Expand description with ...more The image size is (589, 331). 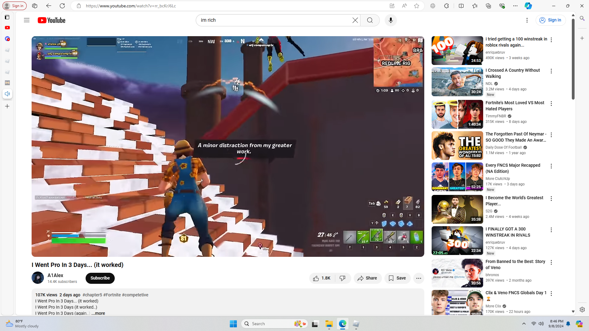[x=98, y=313]
